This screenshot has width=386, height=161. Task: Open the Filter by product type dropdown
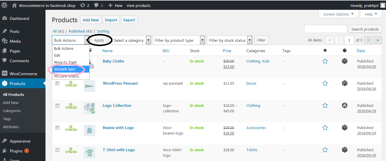click(x=179, y=40)
